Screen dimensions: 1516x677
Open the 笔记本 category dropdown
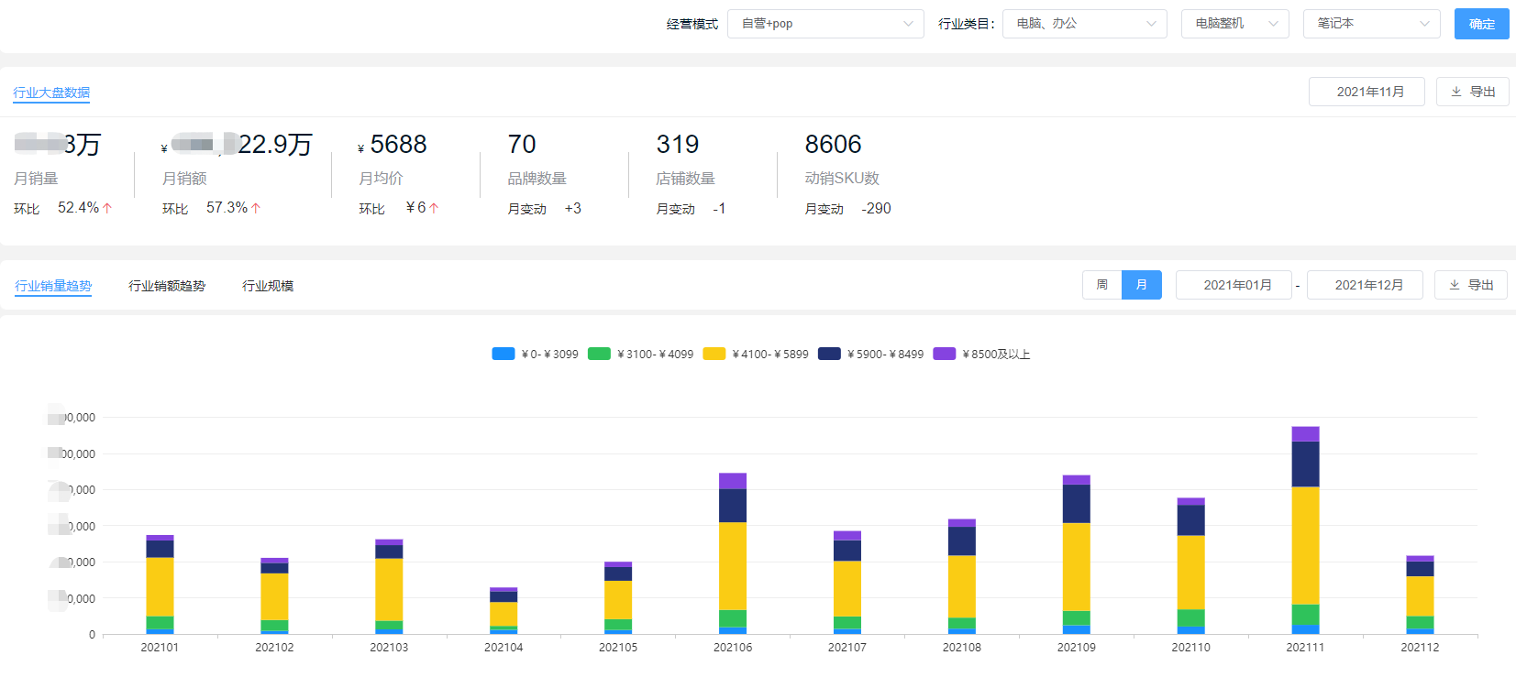[1372, 24]
